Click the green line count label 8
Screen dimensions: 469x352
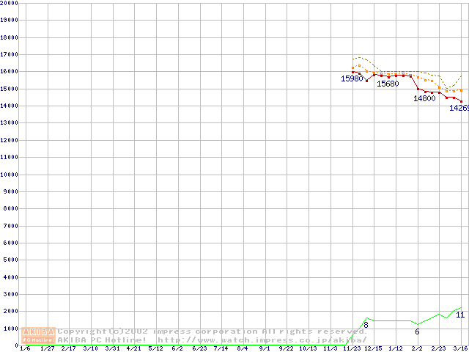(x=366, y=325)
